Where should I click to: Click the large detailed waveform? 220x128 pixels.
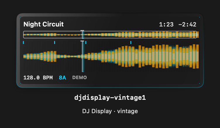[x=111, y=56]
